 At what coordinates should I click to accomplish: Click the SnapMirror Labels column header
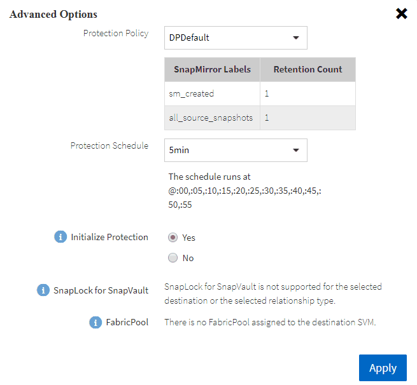click(x=212, y=69)
